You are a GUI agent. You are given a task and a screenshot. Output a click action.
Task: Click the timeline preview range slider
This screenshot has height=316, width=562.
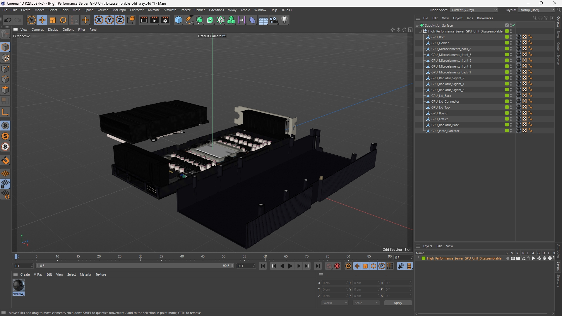click(135, 266)
